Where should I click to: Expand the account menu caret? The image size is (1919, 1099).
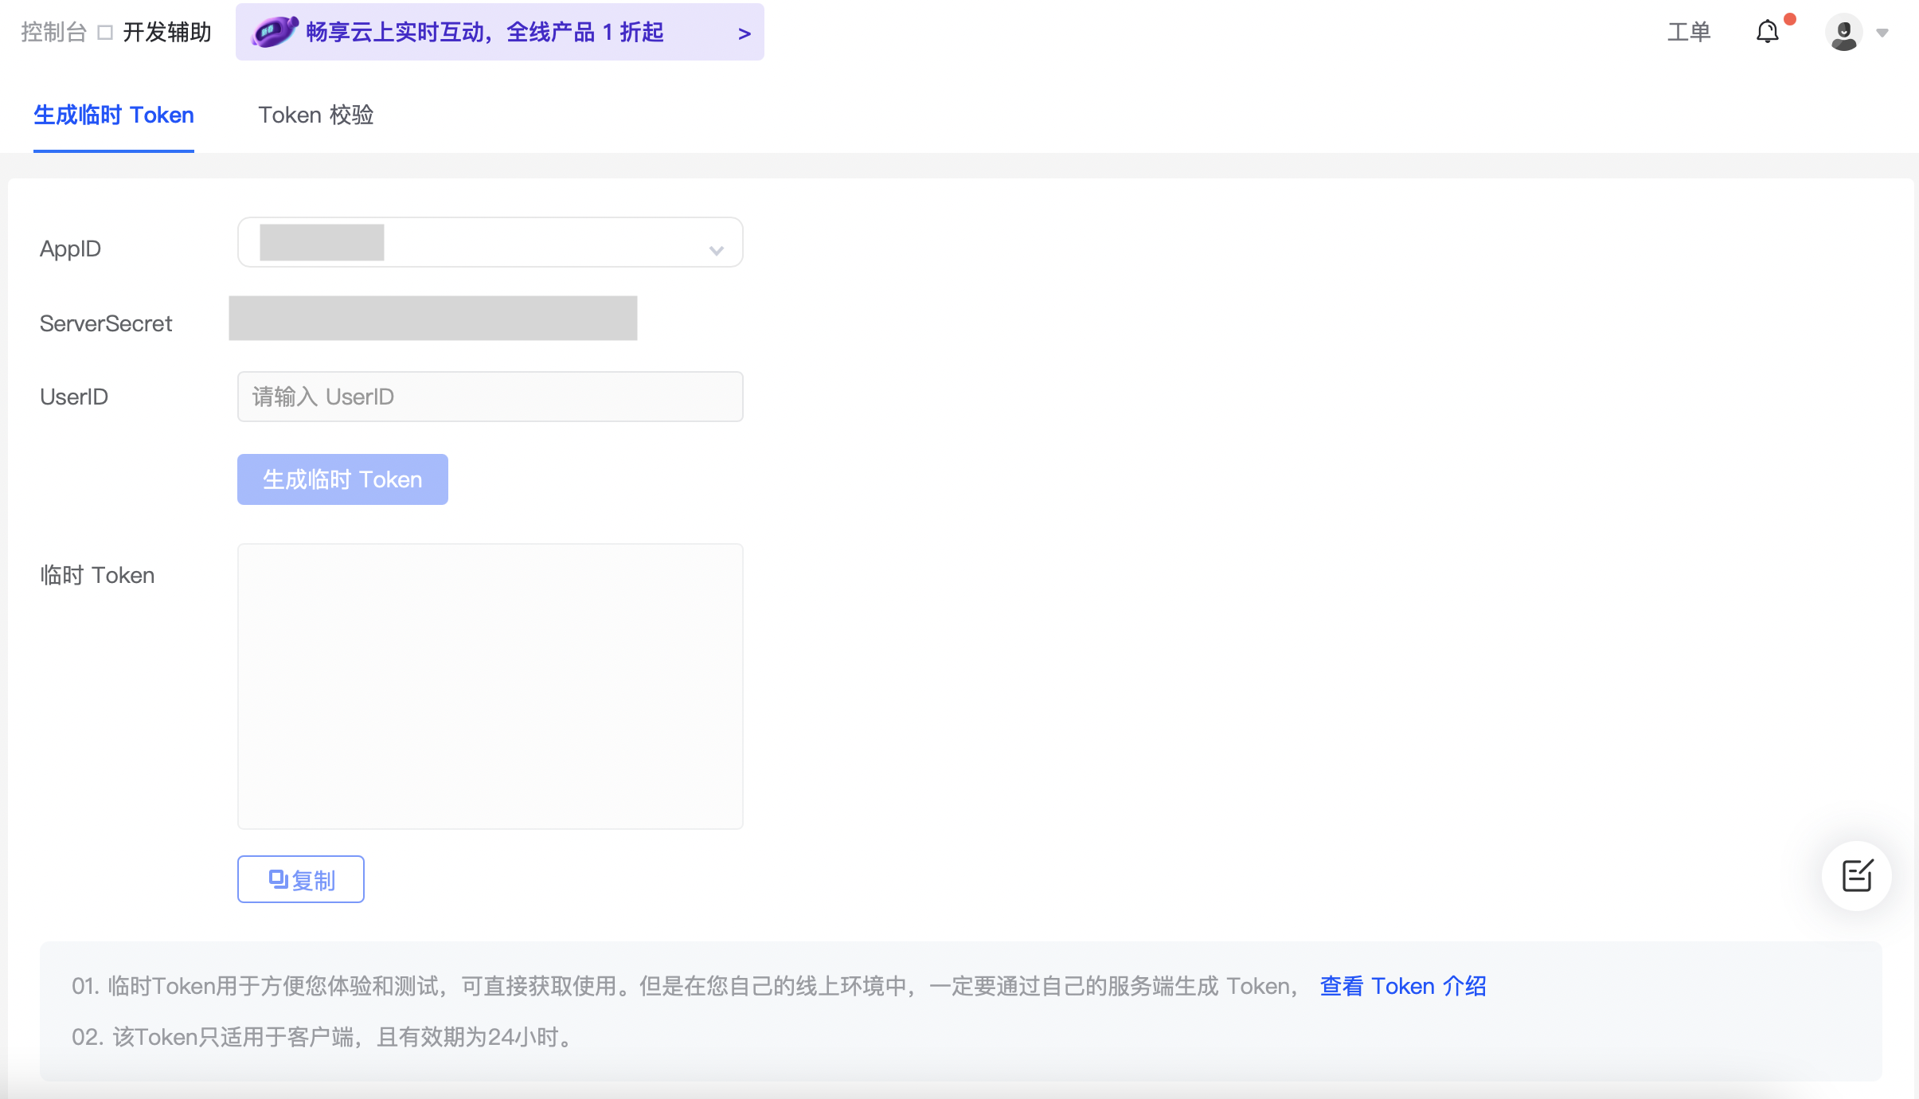point(1882,33)
